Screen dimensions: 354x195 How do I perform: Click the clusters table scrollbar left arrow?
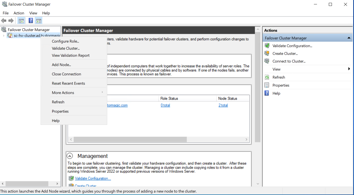click(x=71, y=140)
